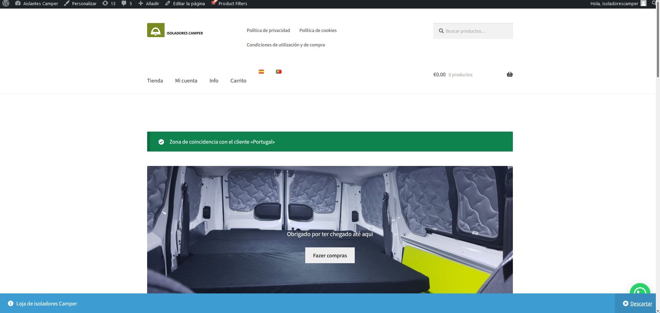
Task: Open the 13 pending updates icon
Action: pos(109,3)
